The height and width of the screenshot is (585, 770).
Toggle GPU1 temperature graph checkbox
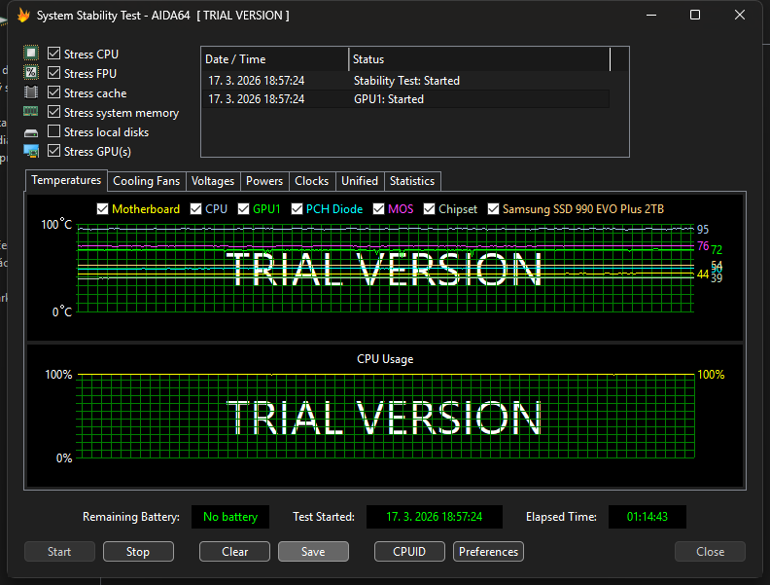[x=244, y=209]
